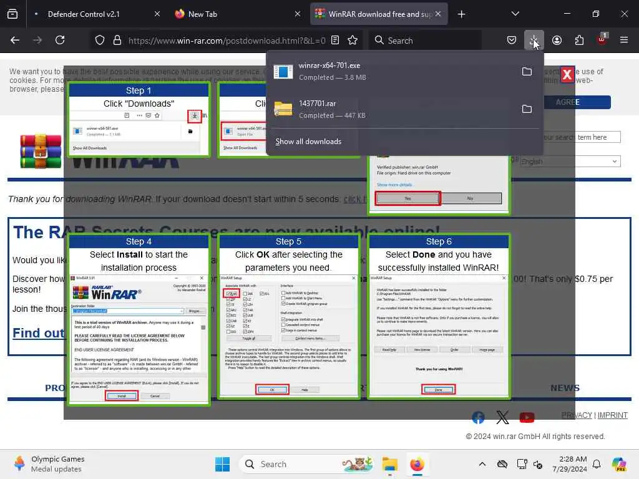Screen dimensions: 639x479
Task: Close the Defender Control v2.1 tab
Action: pos(157,14)
